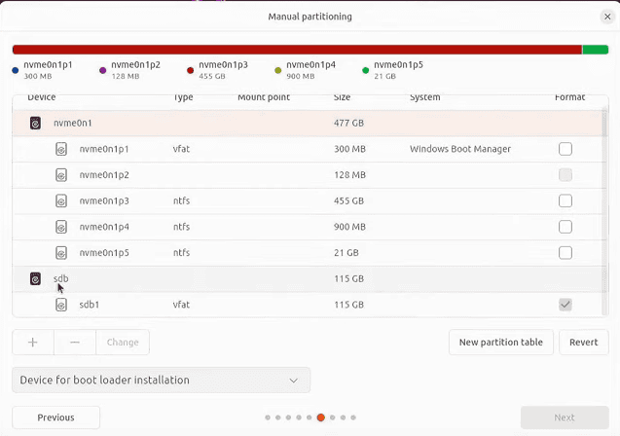Click the plus add partition button
620x436 pixels.
(x=33, y=343)
